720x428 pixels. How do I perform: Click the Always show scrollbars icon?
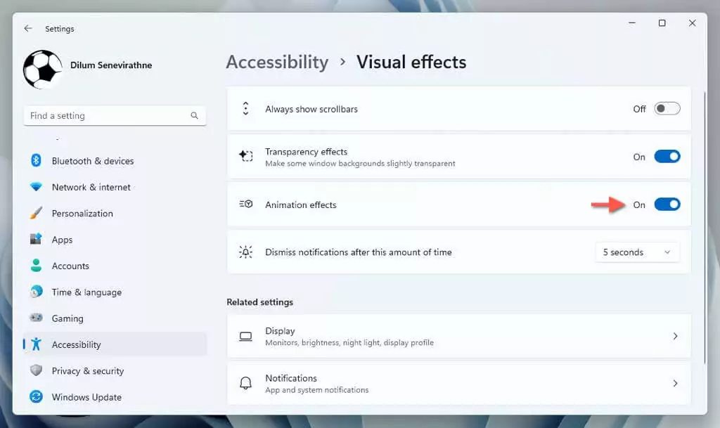tap(245, 109)
